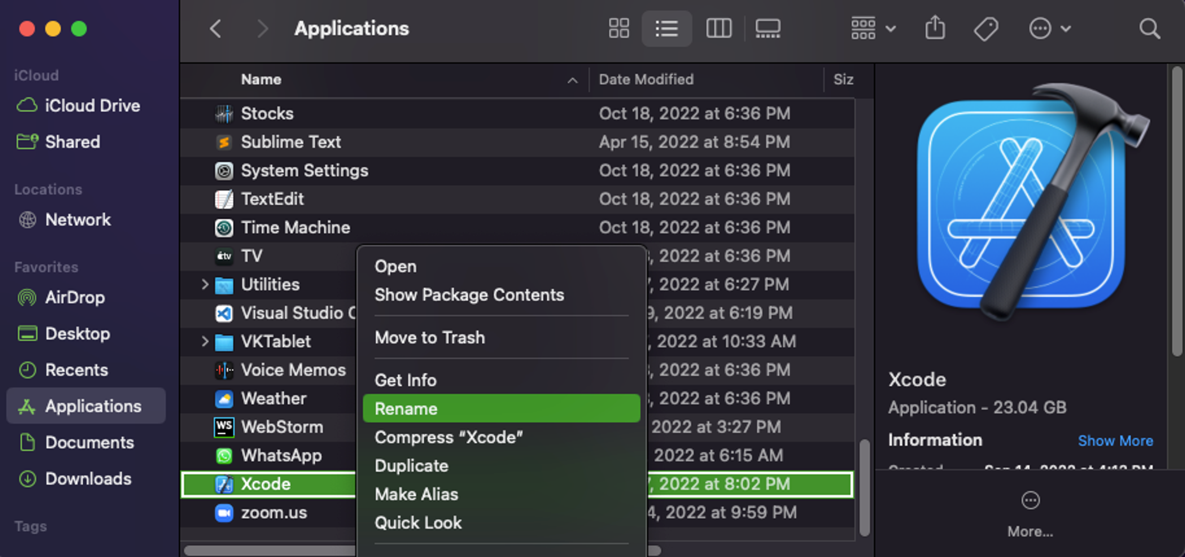This screenshot has height=557, width=1185.
Task: Choose Show Package Contents
Action: click(501, 295)
